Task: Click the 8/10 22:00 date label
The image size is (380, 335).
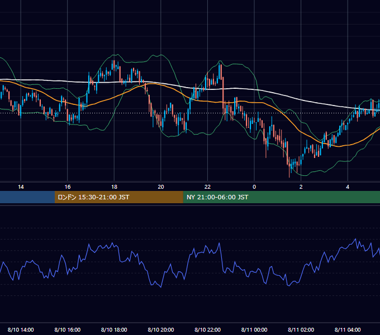Action: point(208,329)
